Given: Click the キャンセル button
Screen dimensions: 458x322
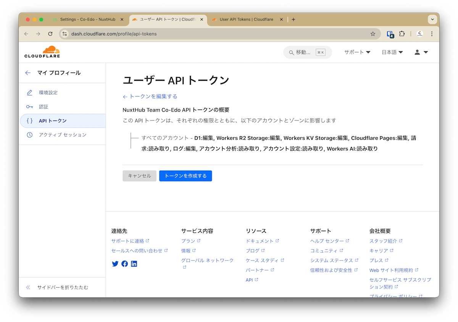Looking at the screenshot, I should 139,176.
